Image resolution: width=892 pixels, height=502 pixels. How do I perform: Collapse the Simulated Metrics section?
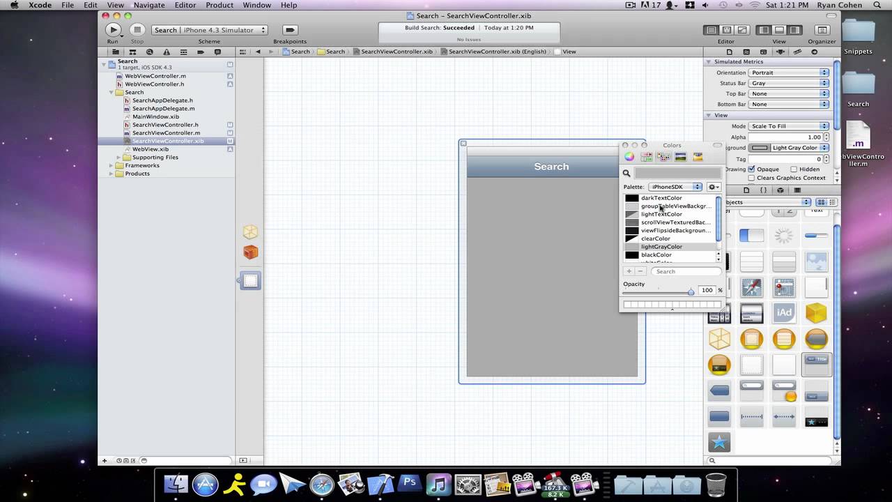[x=709, y=61]
